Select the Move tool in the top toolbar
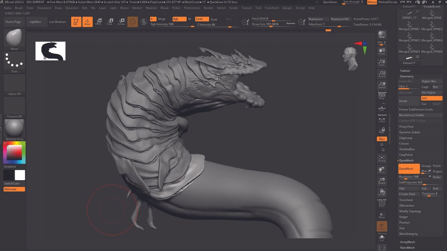Viewport: 447px width, 251px height. pos(99,22)
